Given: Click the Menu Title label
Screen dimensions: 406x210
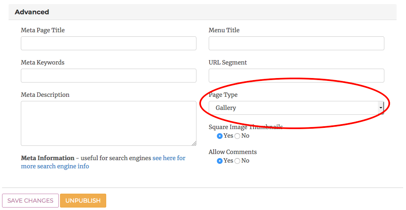Looking at the screenshot, I should click(x=224, y=30).
